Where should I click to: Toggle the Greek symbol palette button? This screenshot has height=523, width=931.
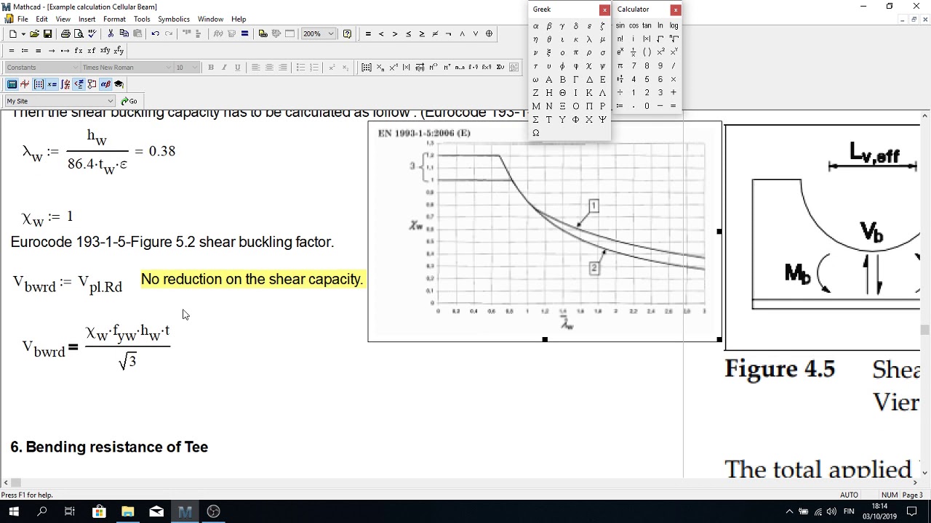click(105, 84)
